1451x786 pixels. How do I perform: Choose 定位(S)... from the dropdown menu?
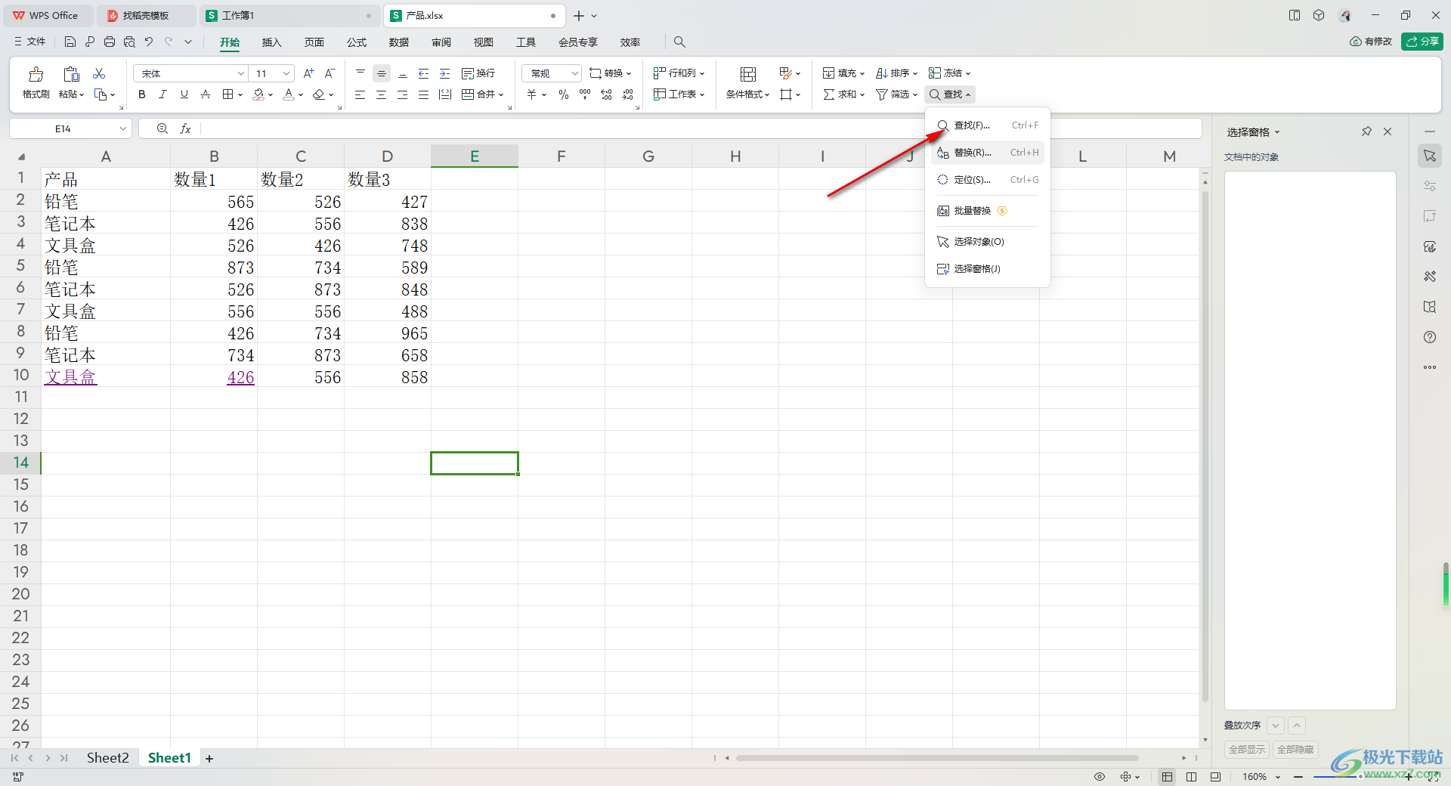coord(987,180)
